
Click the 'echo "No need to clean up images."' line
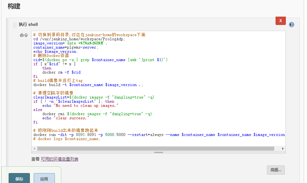pos(81,106)
